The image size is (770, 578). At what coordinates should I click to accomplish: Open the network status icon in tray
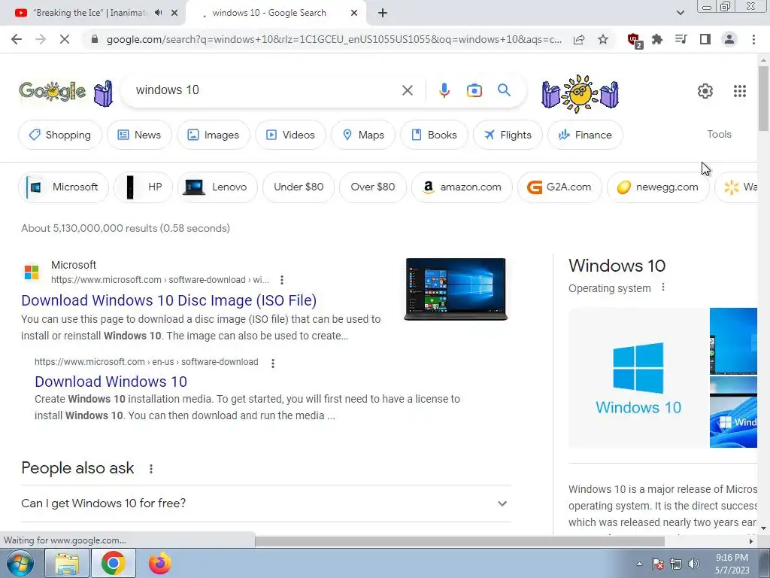[676, 564]
